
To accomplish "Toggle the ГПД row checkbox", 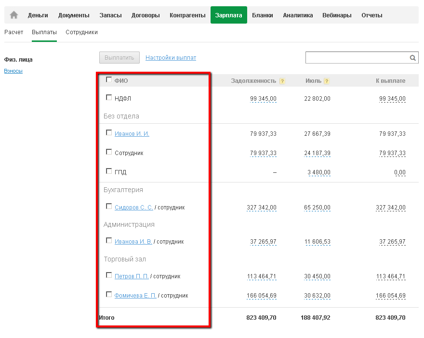I will pos(109,171).
